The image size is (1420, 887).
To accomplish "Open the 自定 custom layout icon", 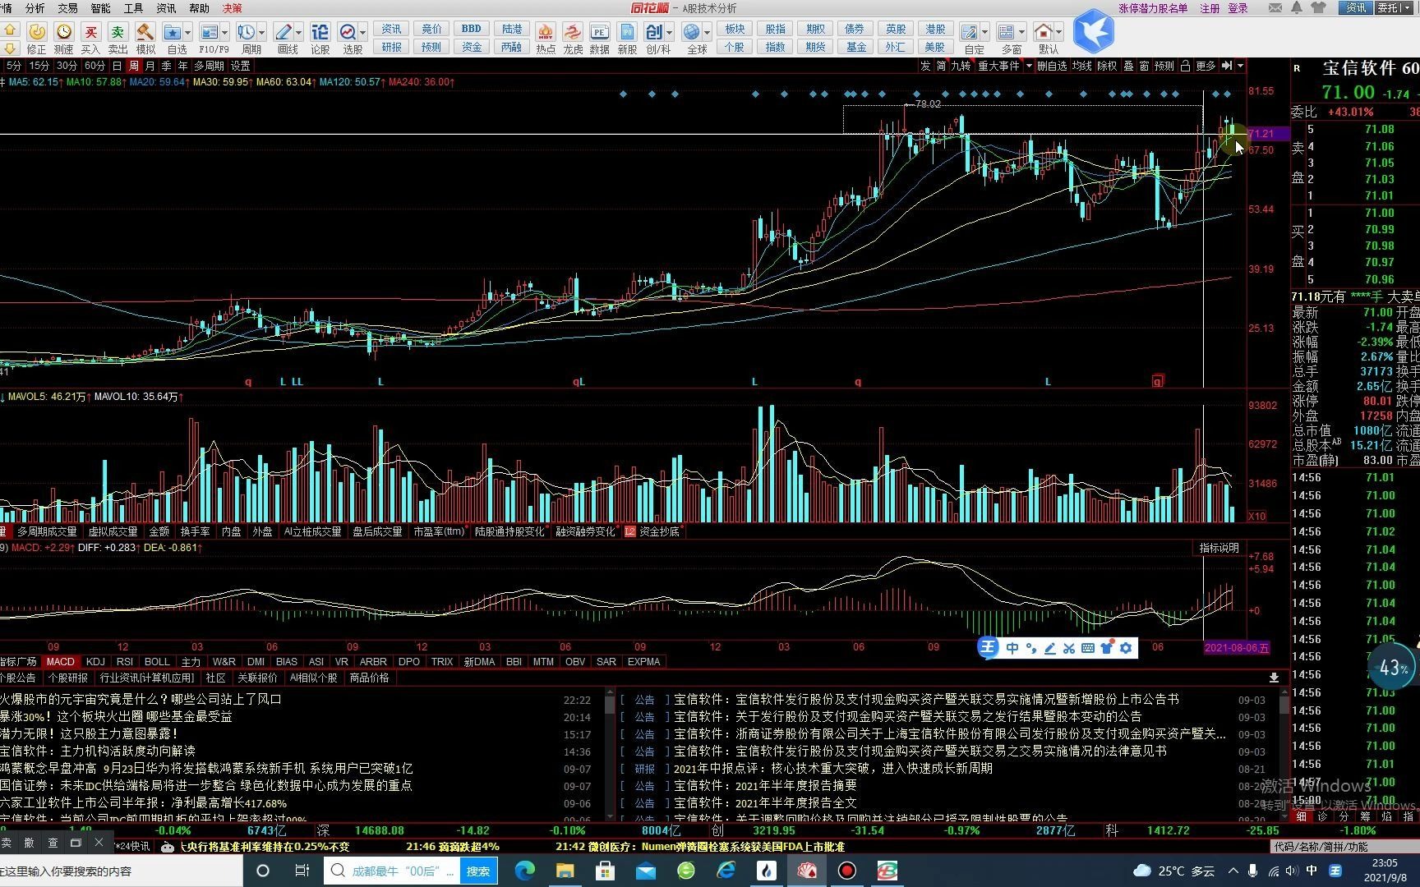I will coord(970,32).
